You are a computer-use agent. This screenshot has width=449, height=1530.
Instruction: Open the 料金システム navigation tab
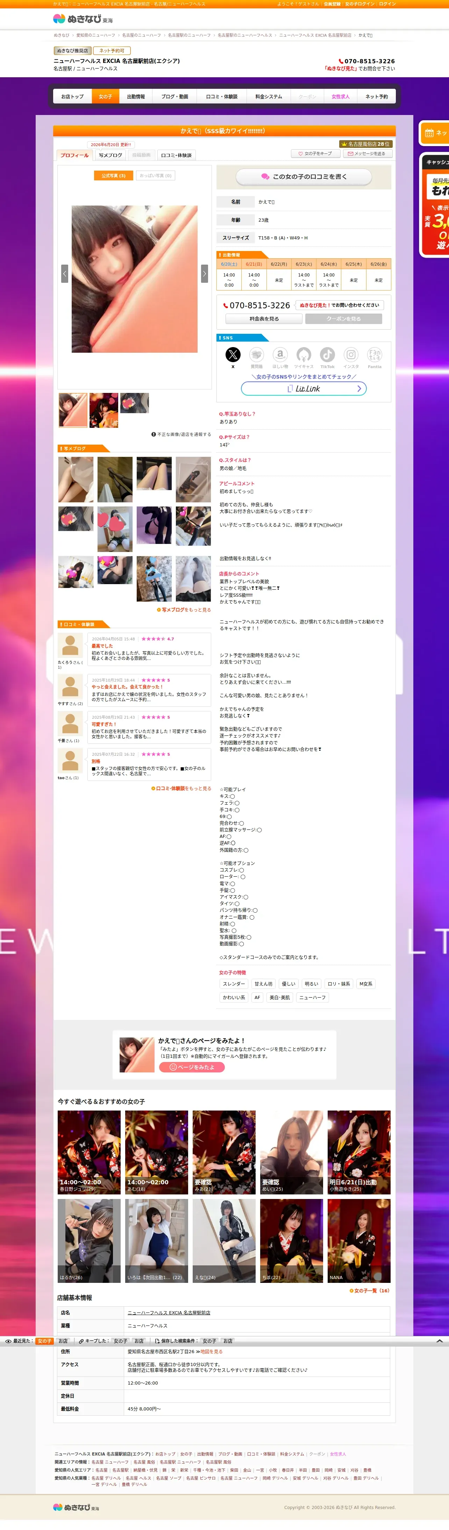click(x=269, y=96)
